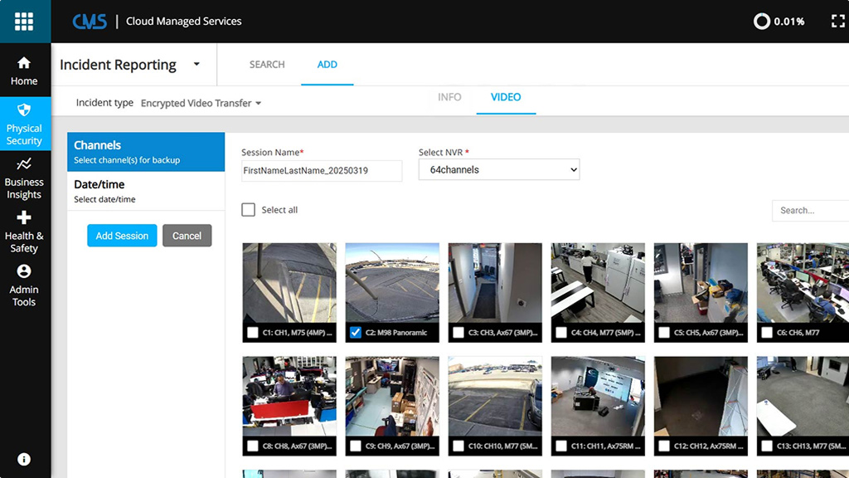Open the apps grid launcher icon
849x478 pixels.
[x=24, y=22]
